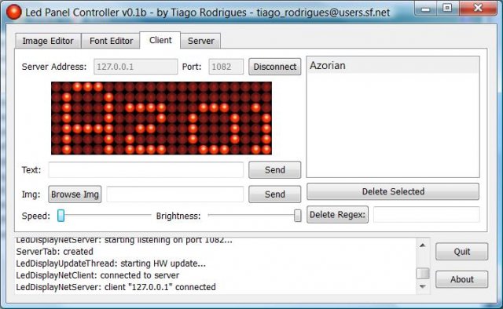503x309 pixels.
Task: Send the image with the Send button in the Img row
Action: point(275,194)
